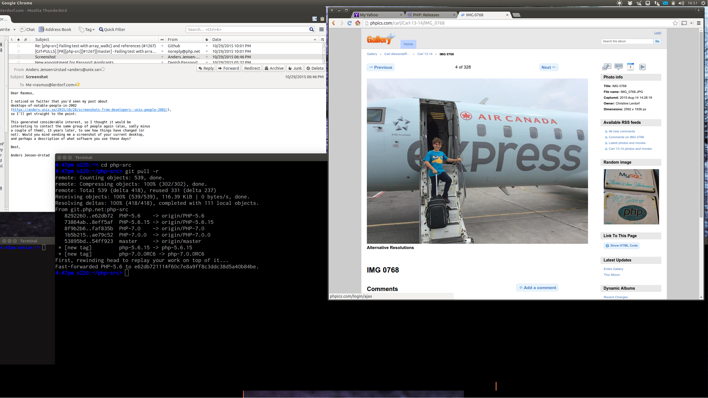Reload the page in Chrome
Image resolution: width=708 pixels, height=398 pixels.
(349, 23)
